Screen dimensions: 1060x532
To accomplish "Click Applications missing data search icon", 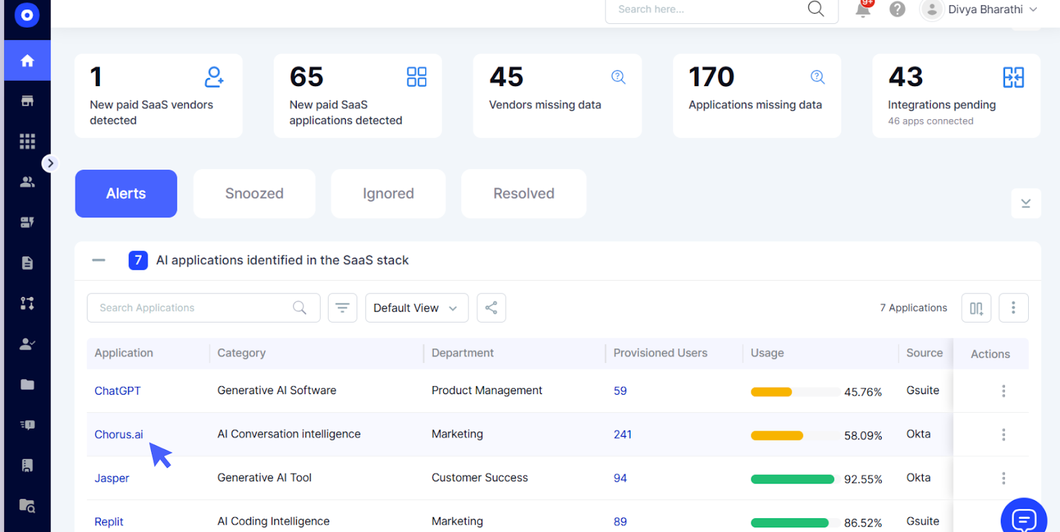I will tap(818, 77).
